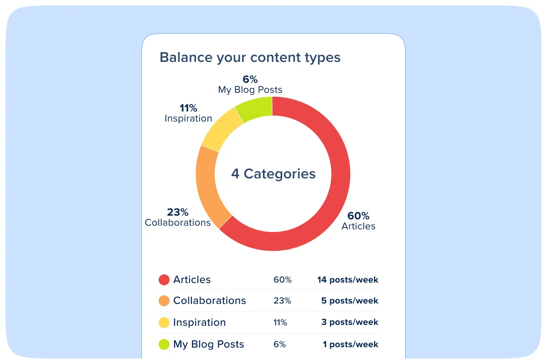Click the yellow Inspiration legend dot
The height and width of the screenshot is (364, 547).
(164, 323)
